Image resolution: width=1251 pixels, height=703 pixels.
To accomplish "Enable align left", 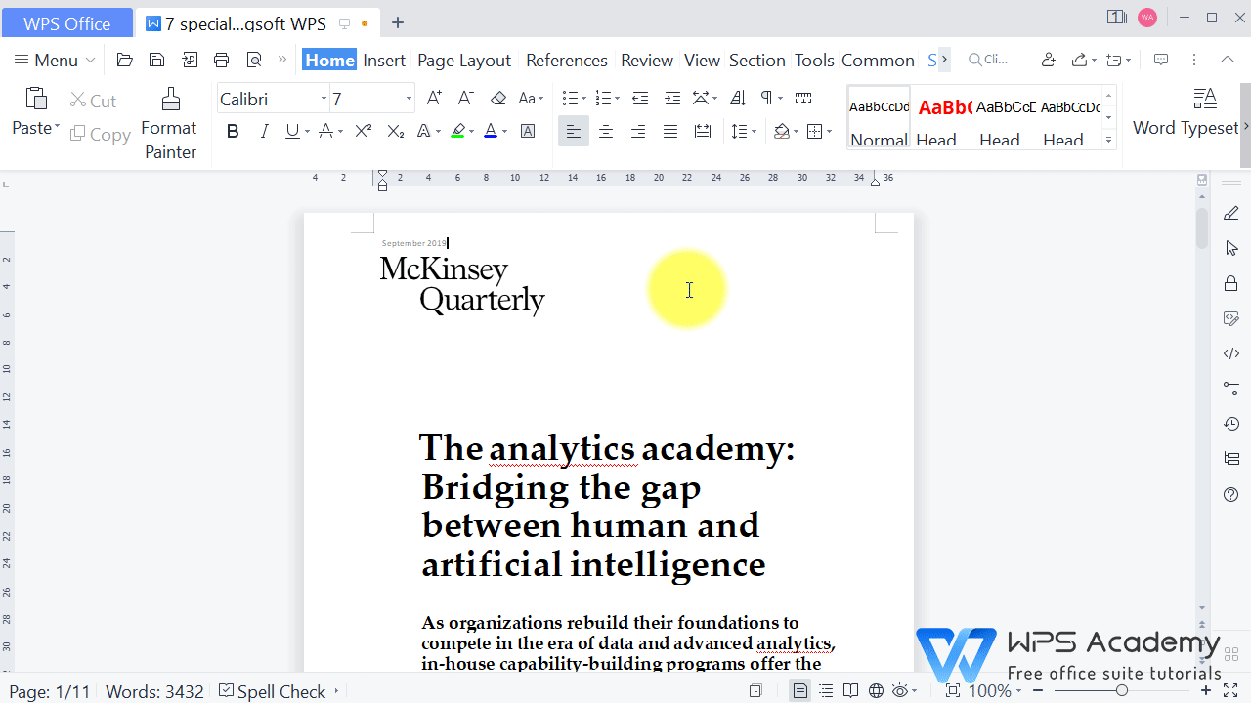I will coord(574,131).
